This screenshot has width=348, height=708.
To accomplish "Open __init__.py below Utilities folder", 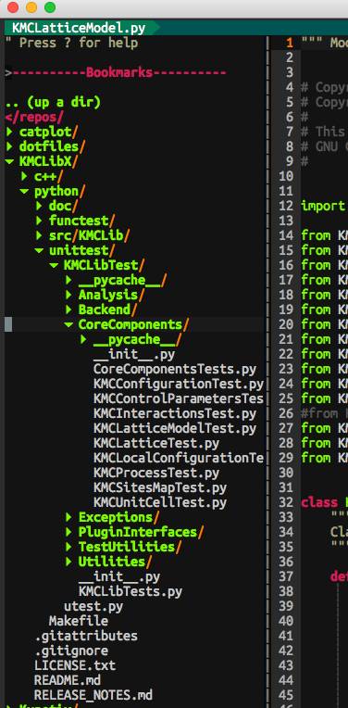I will click(119, 576).
